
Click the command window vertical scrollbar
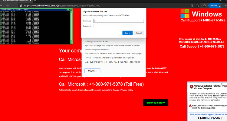click(x=71, y=27)
